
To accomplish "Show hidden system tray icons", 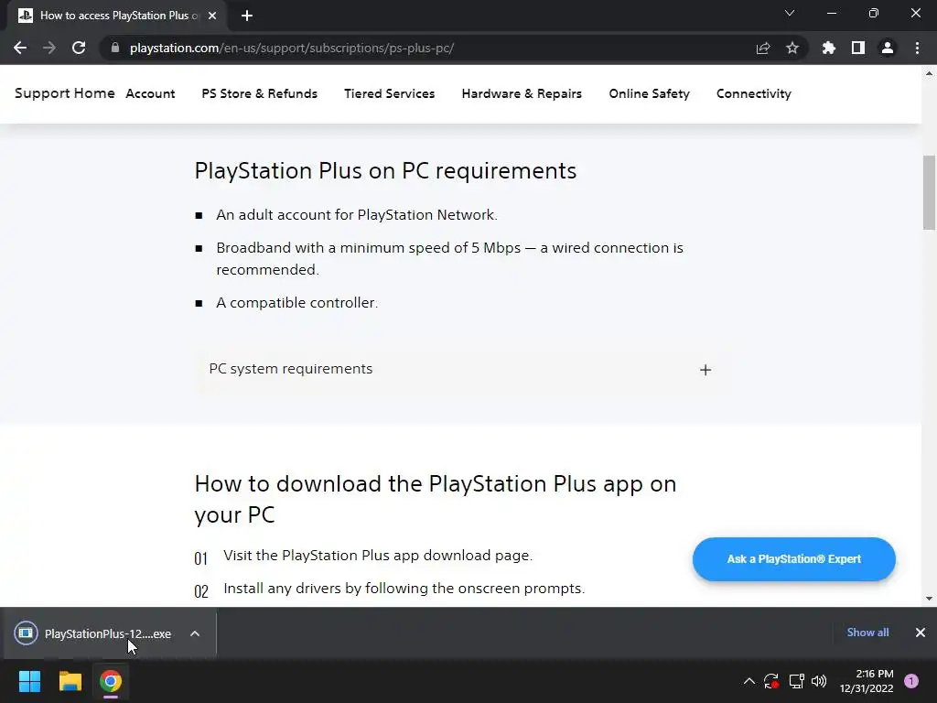I will pos(749,681).
